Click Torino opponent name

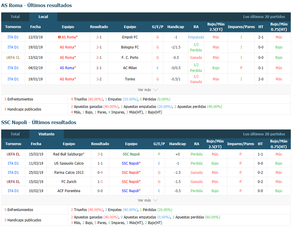tap(130, 79)
